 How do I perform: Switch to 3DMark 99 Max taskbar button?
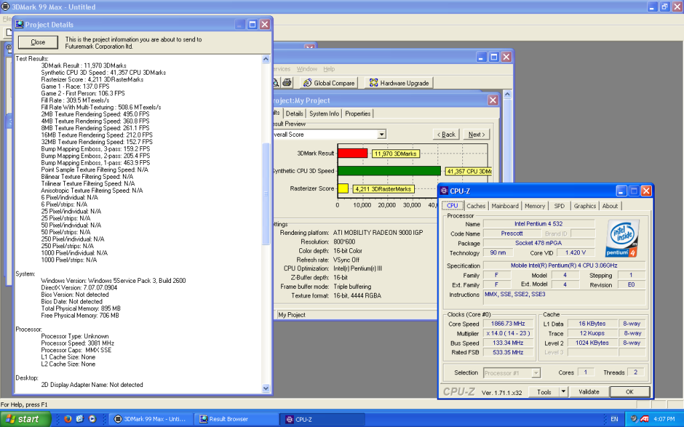(x=150, y=419)
